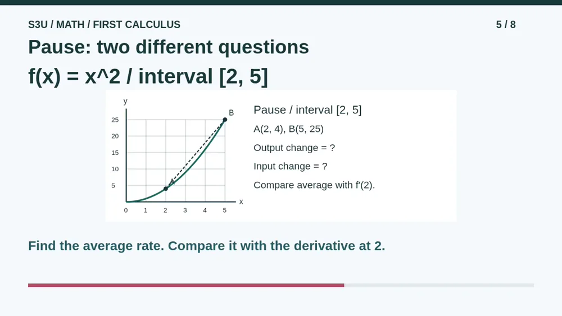Click the unfilled gray progress bar portion
Screen dimensions: 562x316
[439, 285]
